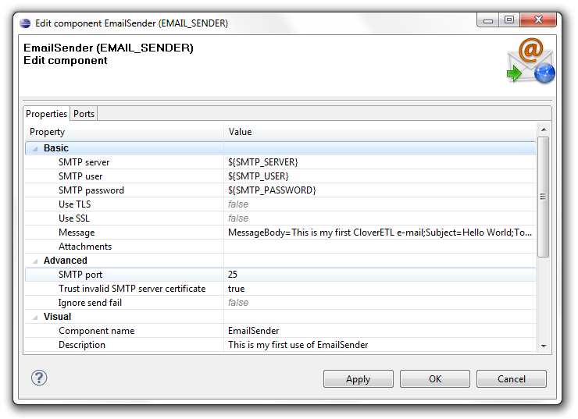The image size is (578, 419).
Task: Select the Use TLS property label
Action: coord(74,204)
